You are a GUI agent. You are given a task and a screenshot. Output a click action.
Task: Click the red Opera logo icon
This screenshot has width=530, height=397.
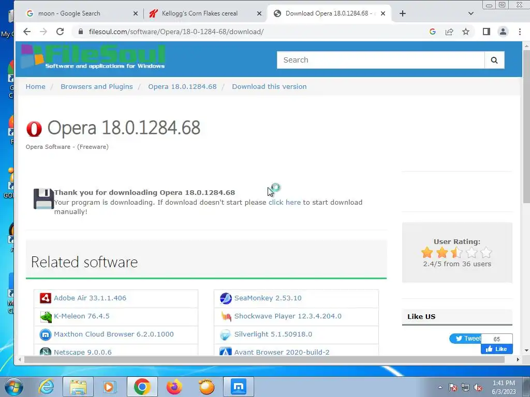[34, 129]
